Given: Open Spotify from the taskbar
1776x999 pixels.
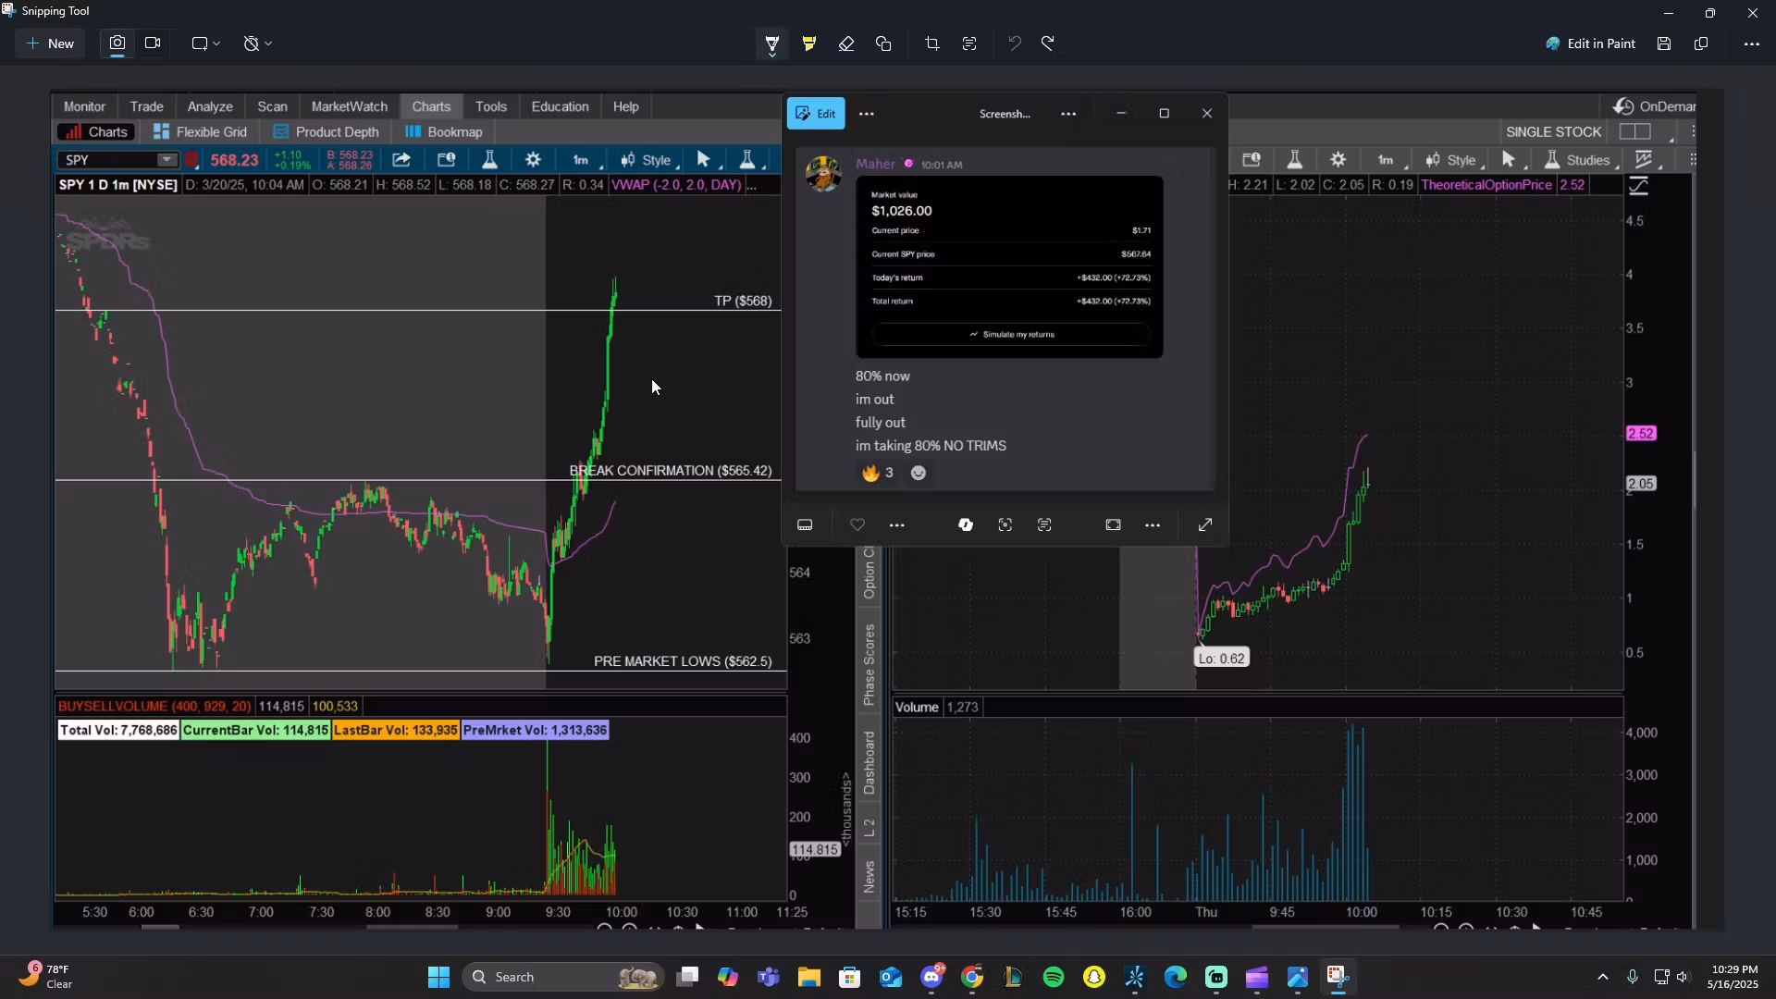Looking at the screenshot, I should click(1054, 977).
